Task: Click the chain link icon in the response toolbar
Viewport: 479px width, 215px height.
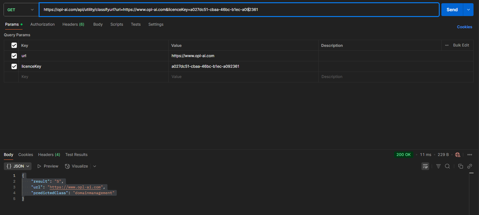Action: 470,166
